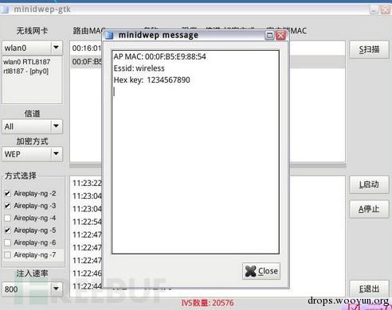
Task: Enable the Aireplay-ng -6 checkbox
Action: click(7, 242)
